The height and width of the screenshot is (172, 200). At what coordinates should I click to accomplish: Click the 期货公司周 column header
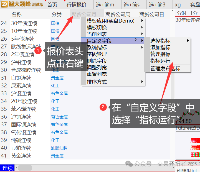click(118, 14)
